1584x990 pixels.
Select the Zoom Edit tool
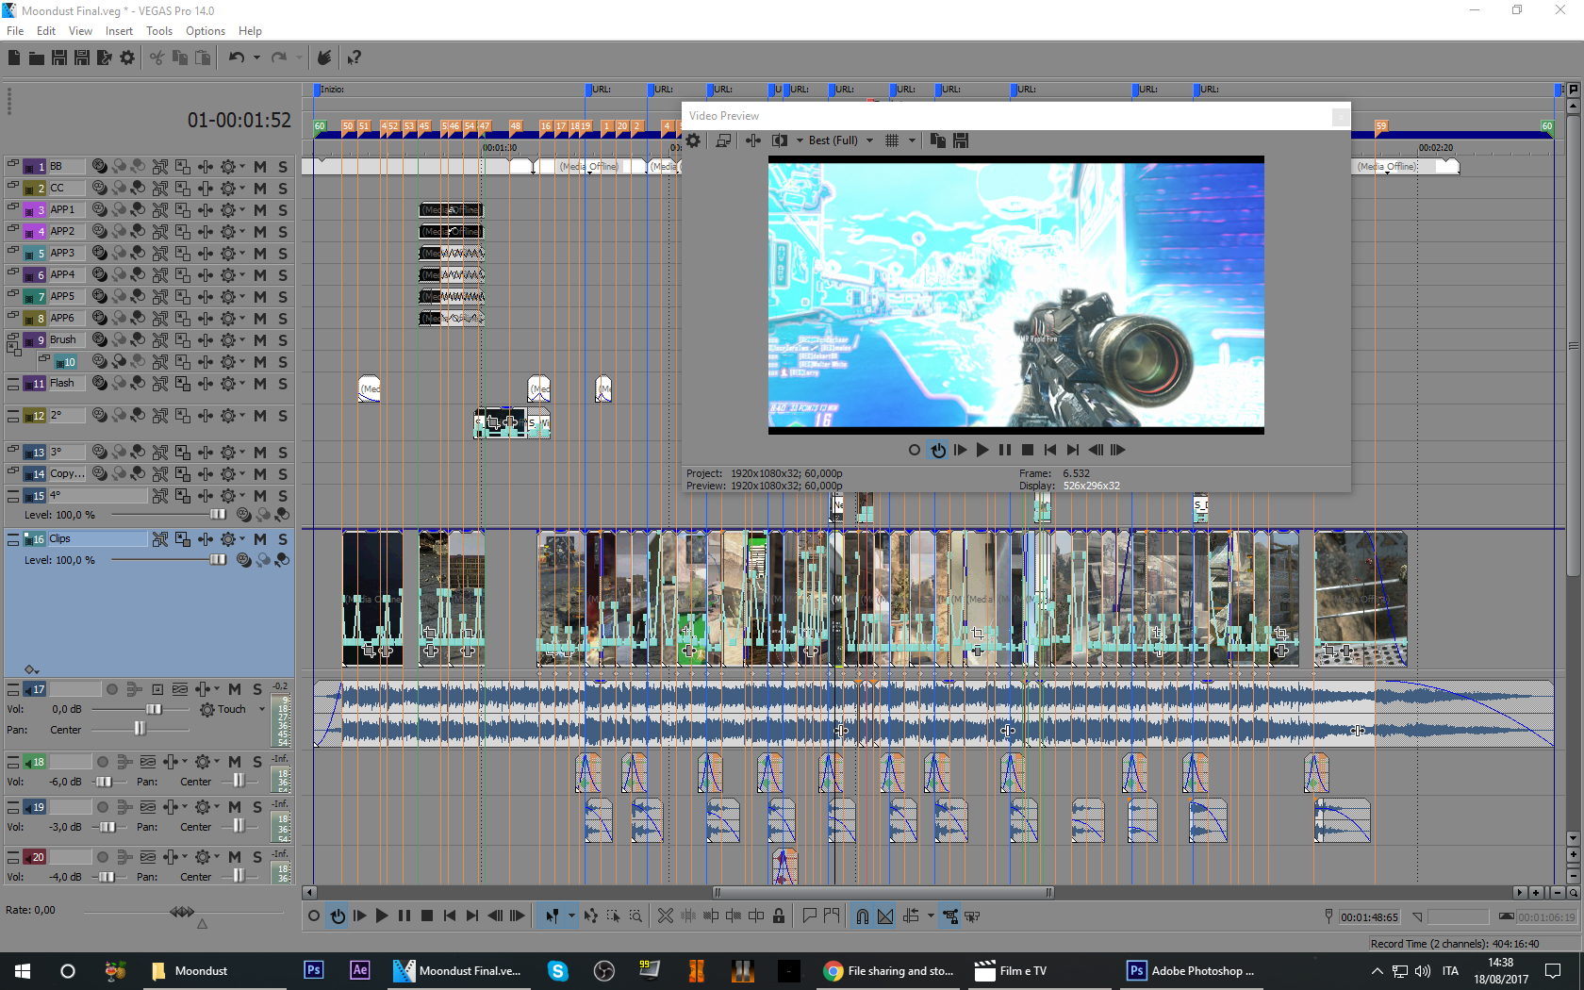pos(635,916)
